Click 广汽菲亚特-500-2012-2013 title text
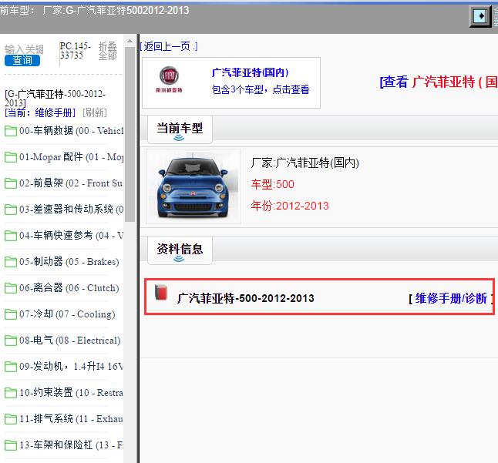The height and width of the screenshot is (463, 498). coord(245,298)
